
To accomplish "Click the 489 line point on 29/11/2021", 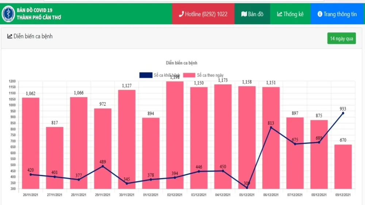I will (103, 166).
